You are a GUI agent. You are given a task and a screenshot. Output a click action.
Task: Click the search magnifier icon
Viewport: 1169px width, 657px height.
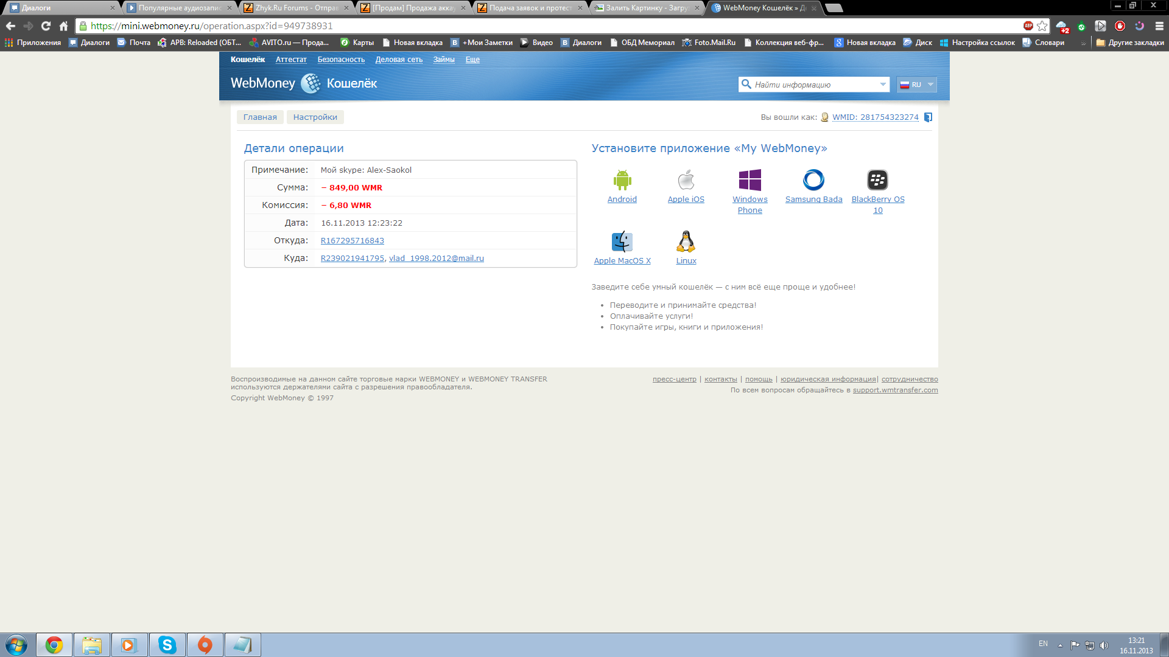point(746,85)
